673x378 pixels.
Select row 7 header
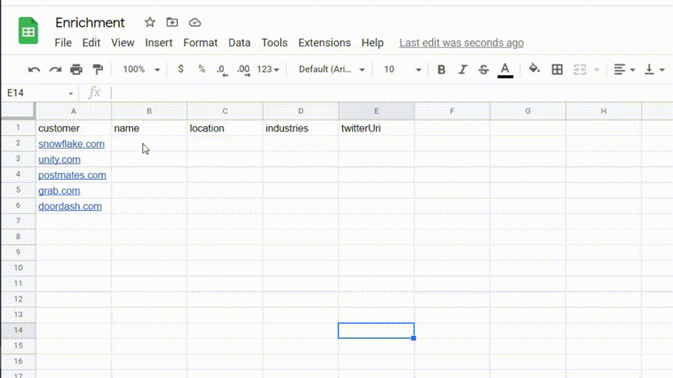click(18, 221)
